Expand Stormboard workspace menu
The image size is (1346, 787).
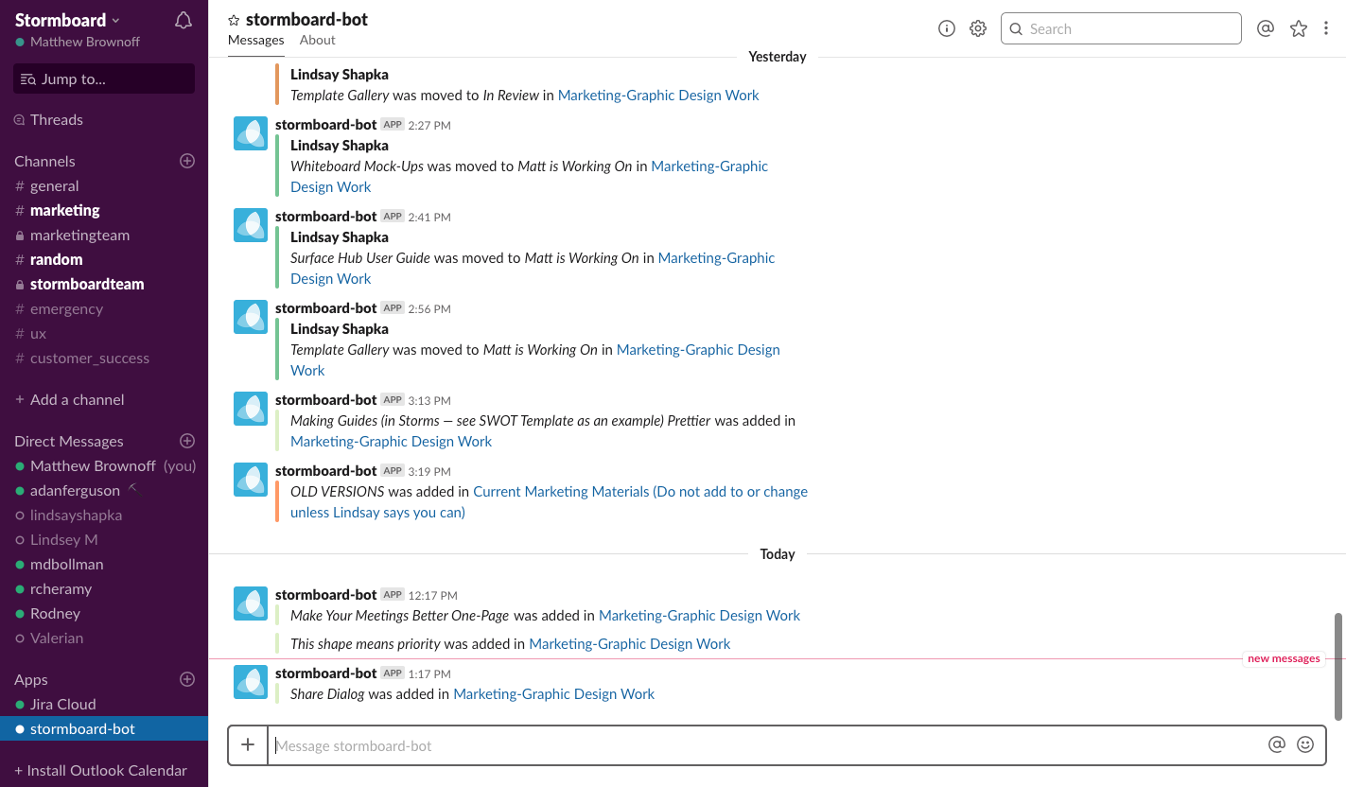(67, 20)
